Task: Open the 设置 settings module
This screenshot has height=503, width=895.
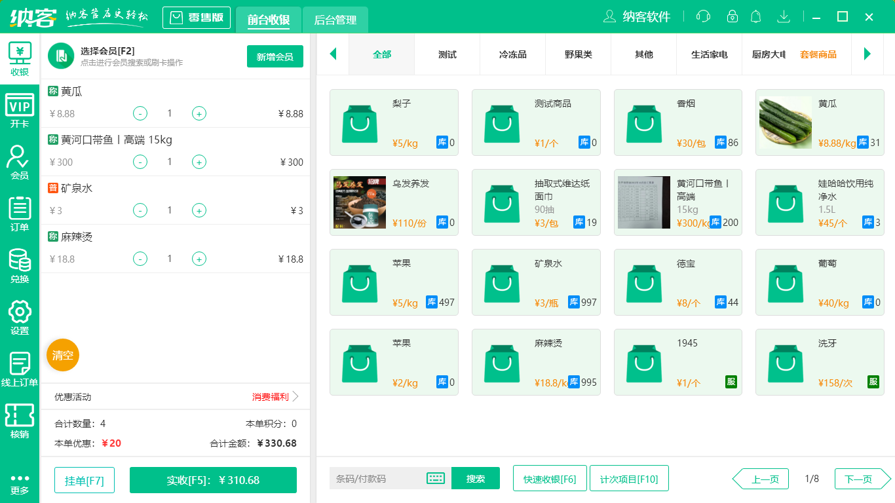Action: (x=20, y=316)
